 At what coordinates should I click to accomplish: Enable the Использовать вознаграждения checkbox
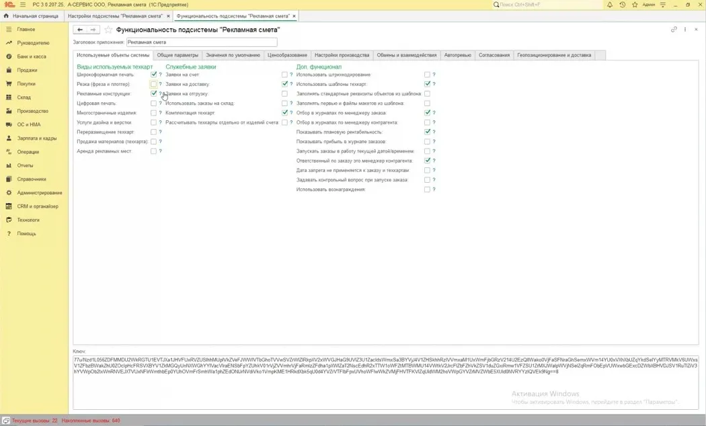click(x=427, y=190)
